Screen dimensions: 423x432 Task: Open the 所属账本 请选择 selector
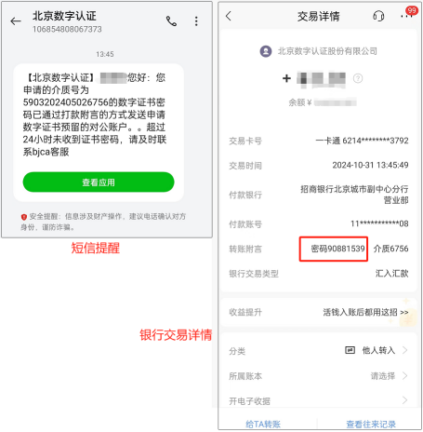click(x=318, y=376)
